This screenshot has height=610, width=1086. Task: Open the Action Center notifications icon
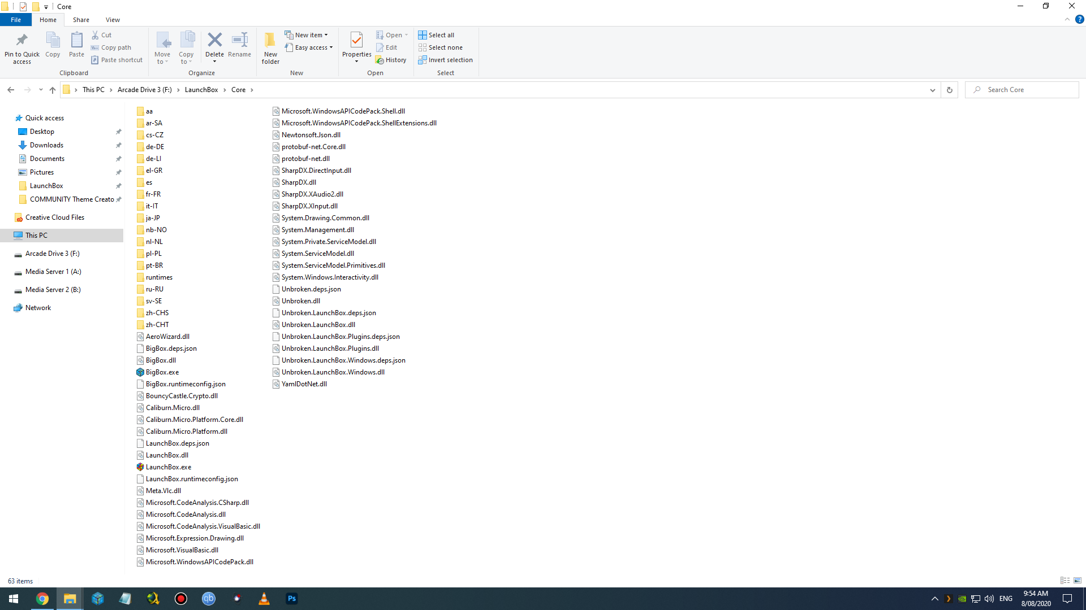(x=1067, y=599)
